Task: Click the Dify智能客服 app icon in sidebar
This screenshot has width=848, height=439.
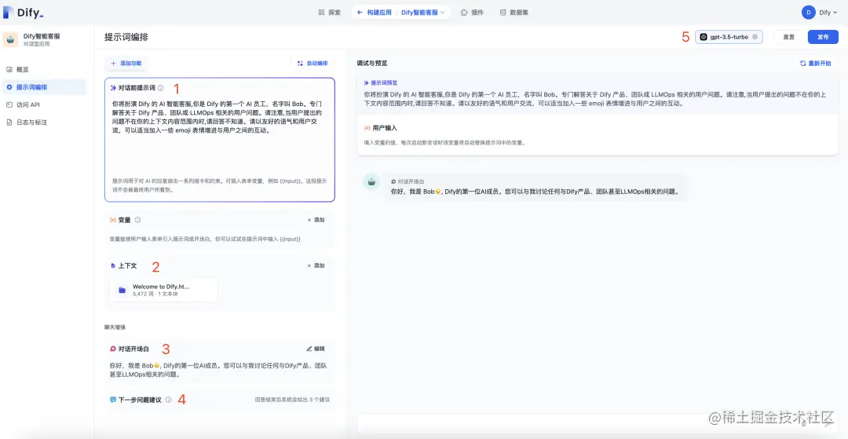Action: (x=10, y=39)
